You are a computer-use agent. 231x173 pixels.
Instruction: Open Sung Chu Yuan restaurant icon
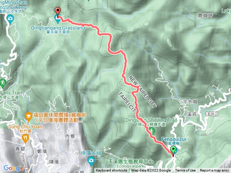(x=25, y=139)
